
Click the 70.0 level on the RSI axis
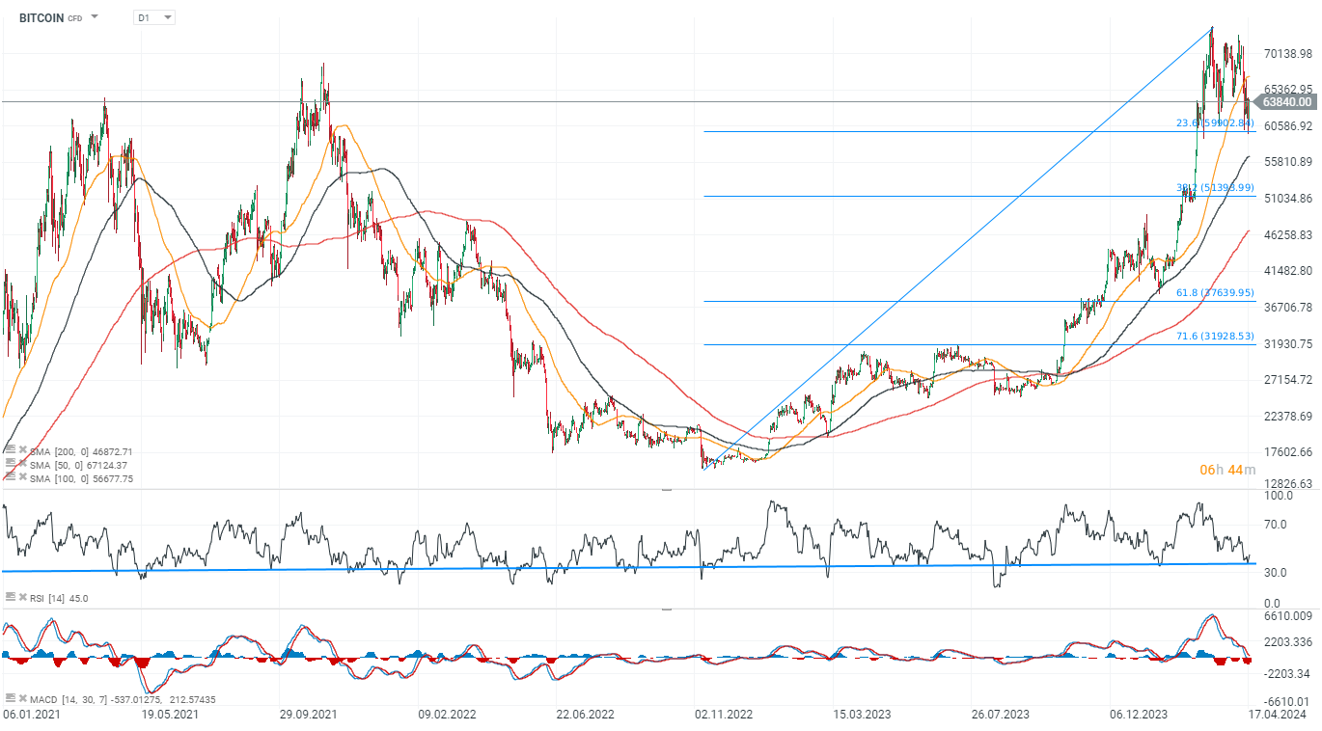pyautogui.click(x=1275, y=526)
